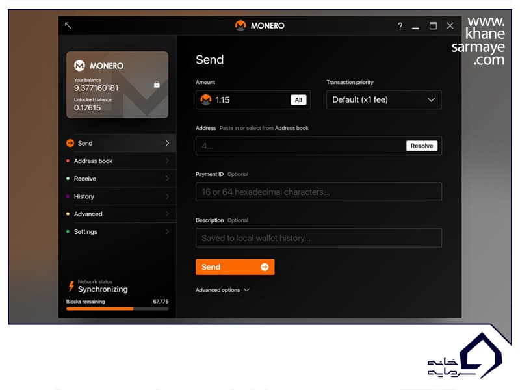Maximize the Monero wallet window
The width and height of the screenshot is (520, 390).
coord(433,26)
